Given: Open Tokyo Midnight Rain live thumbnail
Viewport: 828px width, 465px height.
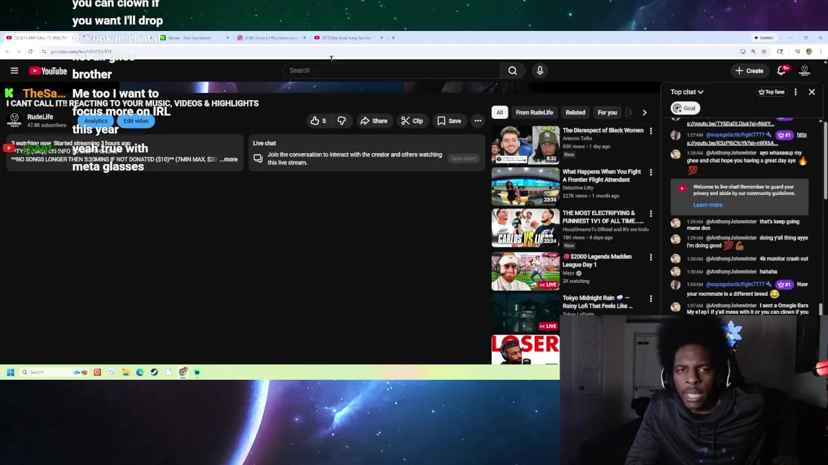Looking at the screenshot, I should coord(525,313).
